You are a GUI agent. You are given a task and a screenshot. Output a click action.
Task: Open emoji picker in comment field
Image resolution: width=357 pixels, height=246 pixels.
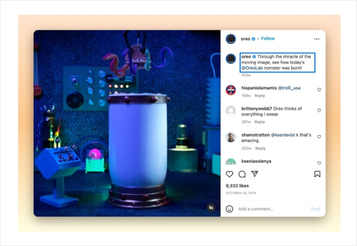pos(230,209)
